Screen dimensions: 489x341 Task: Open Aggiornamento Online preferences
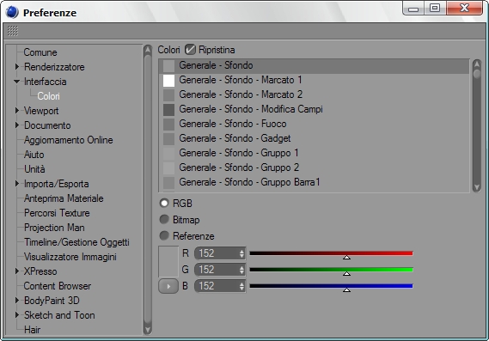pos(68,140)
